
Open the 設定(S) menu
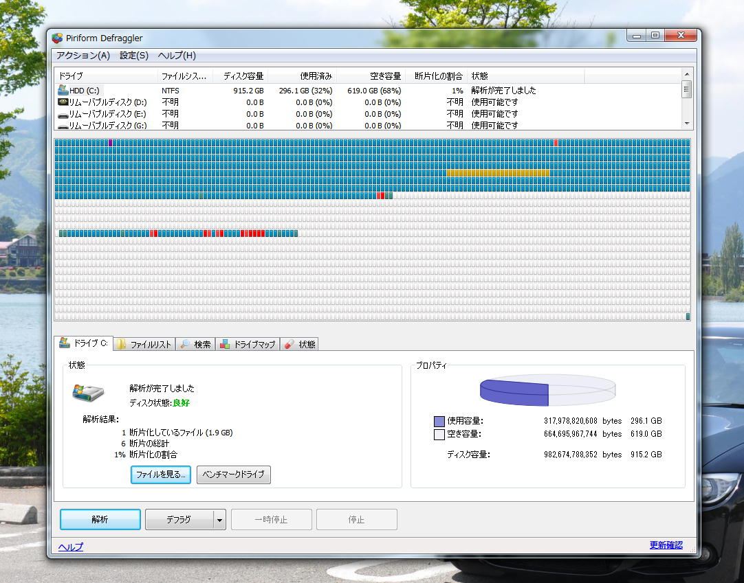(x=134, y=56)
